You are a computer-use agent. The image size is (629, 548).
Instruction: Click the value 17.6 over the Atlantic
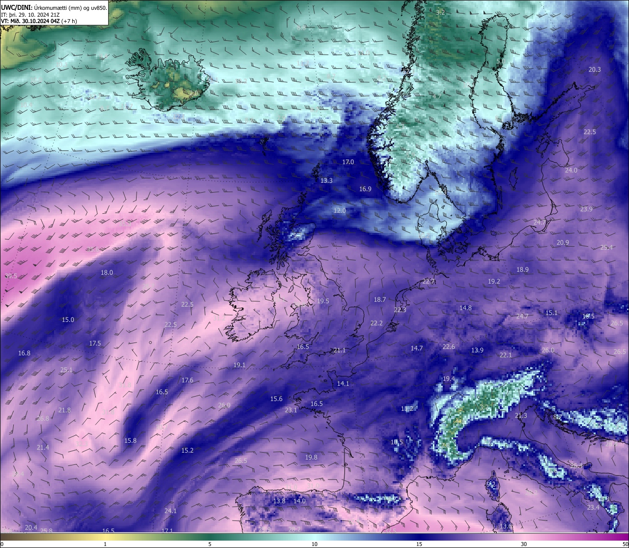187,380
